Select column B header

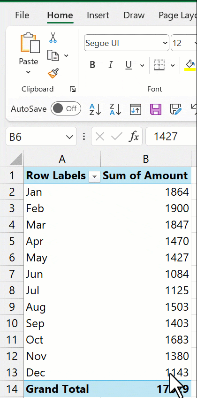point(145,159)
